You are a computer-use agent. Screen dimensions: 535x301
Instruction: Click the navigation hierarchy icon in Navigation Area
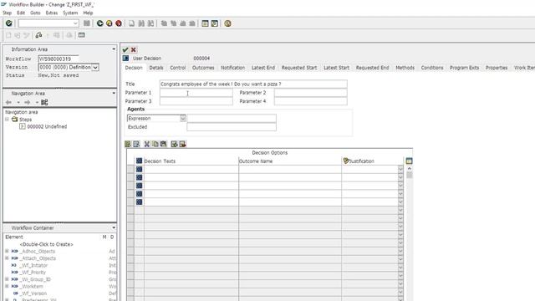tap(44, 102)
